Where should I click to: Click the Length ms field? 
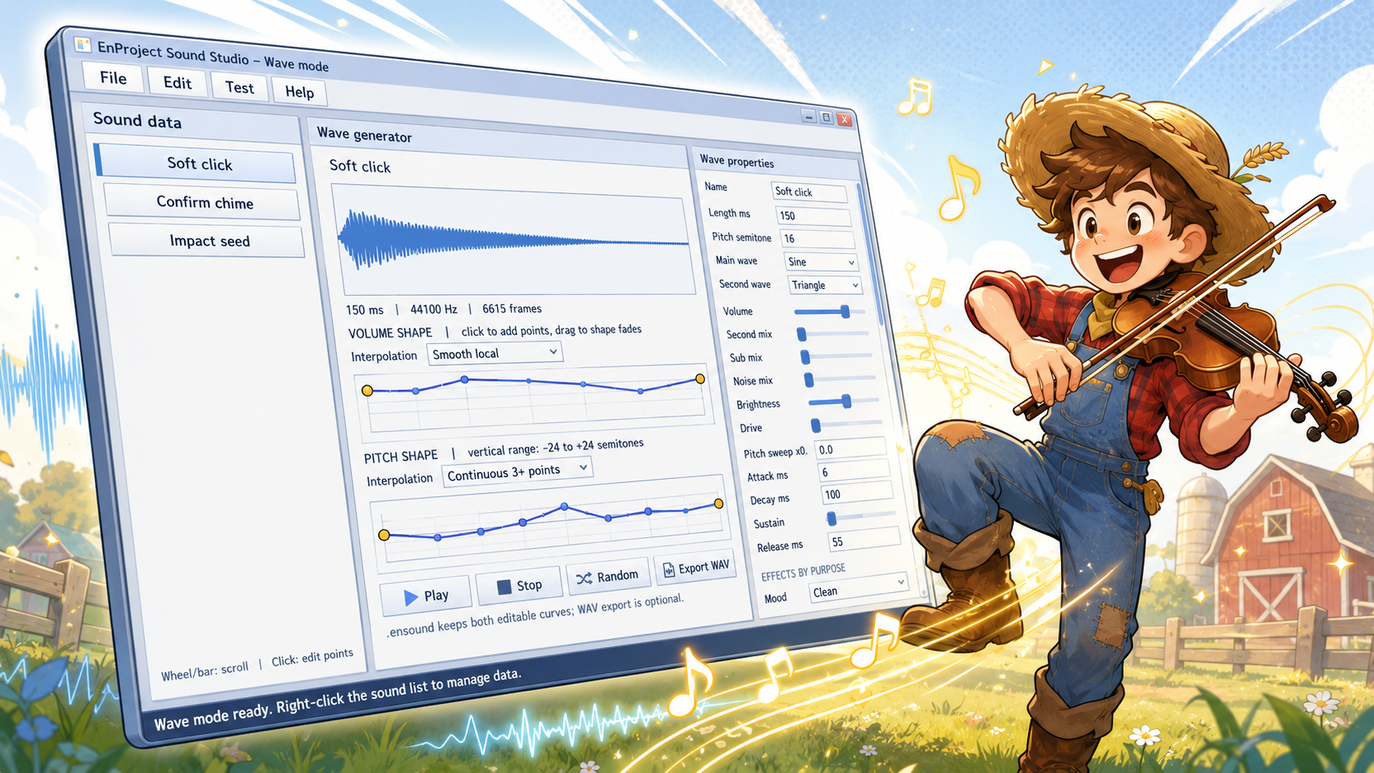[814, 216]
